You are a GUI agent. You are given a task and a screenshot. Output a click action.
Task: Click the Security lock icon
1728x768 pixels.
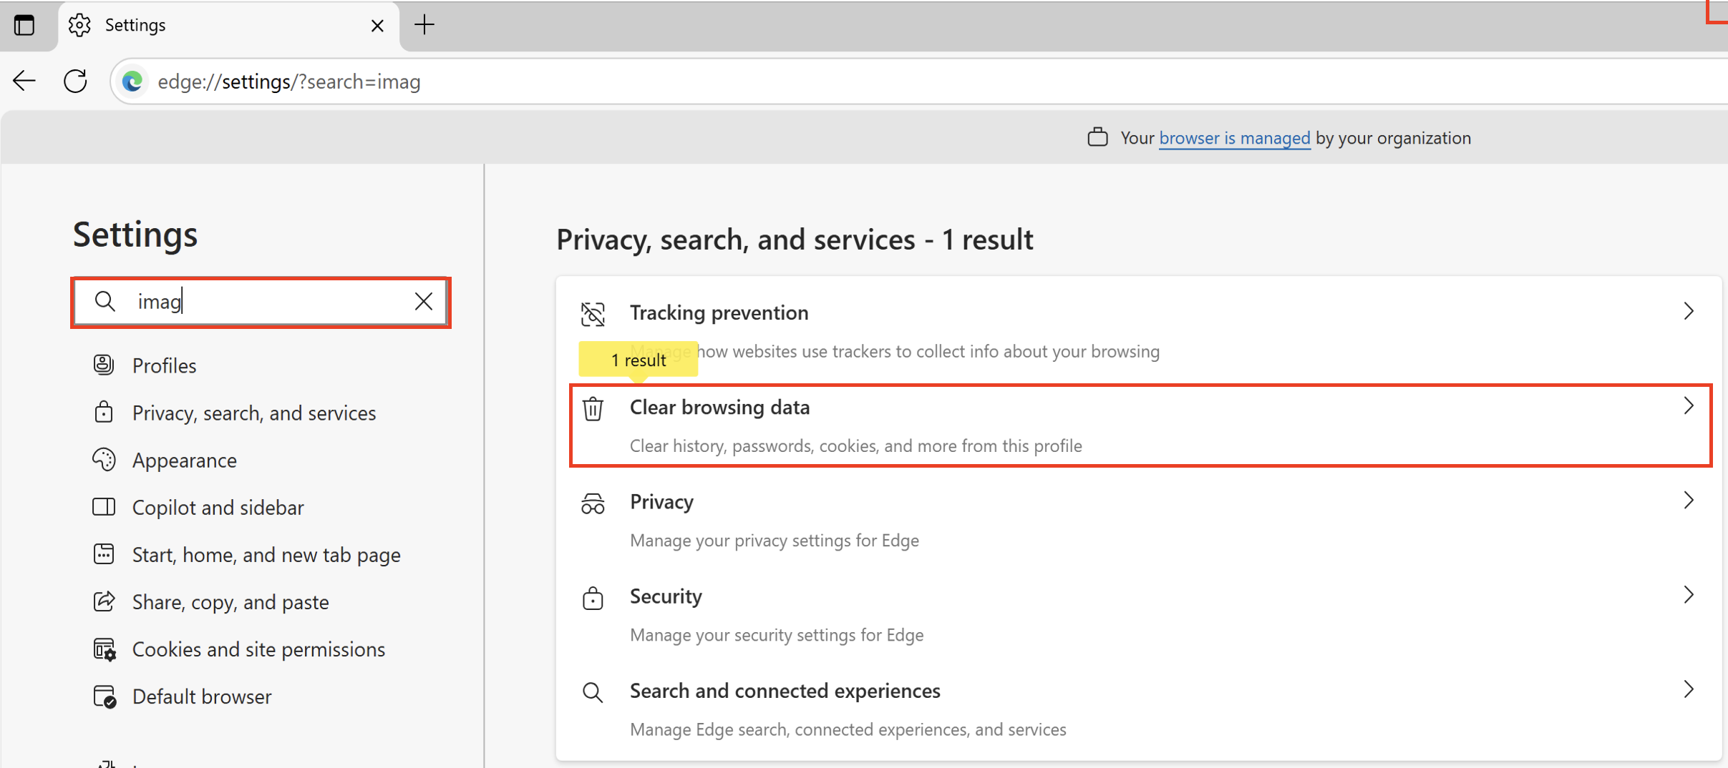[593, 598]
